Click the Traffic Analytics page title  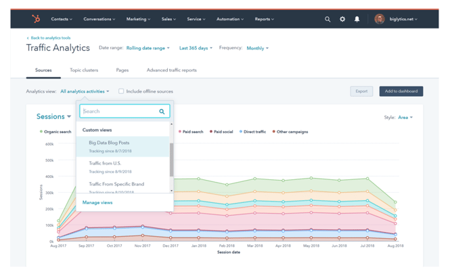coord(58,48)
